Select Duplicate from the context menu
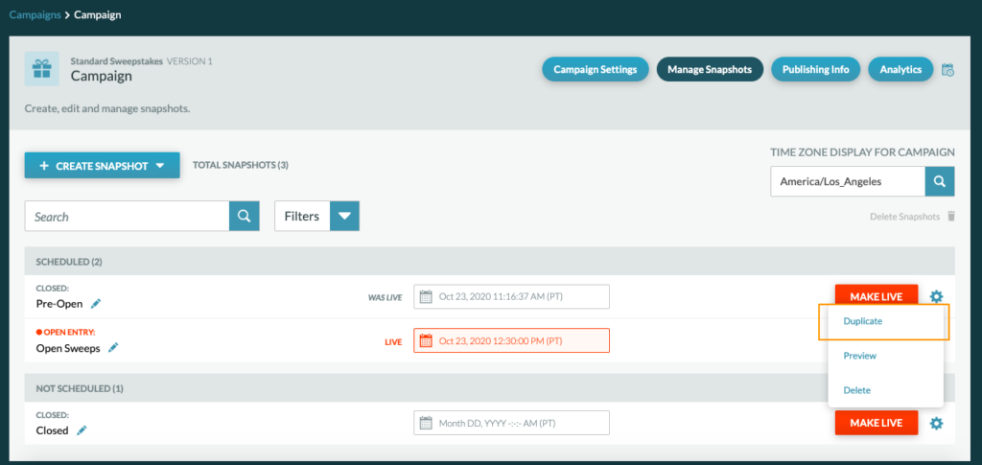 863,321
